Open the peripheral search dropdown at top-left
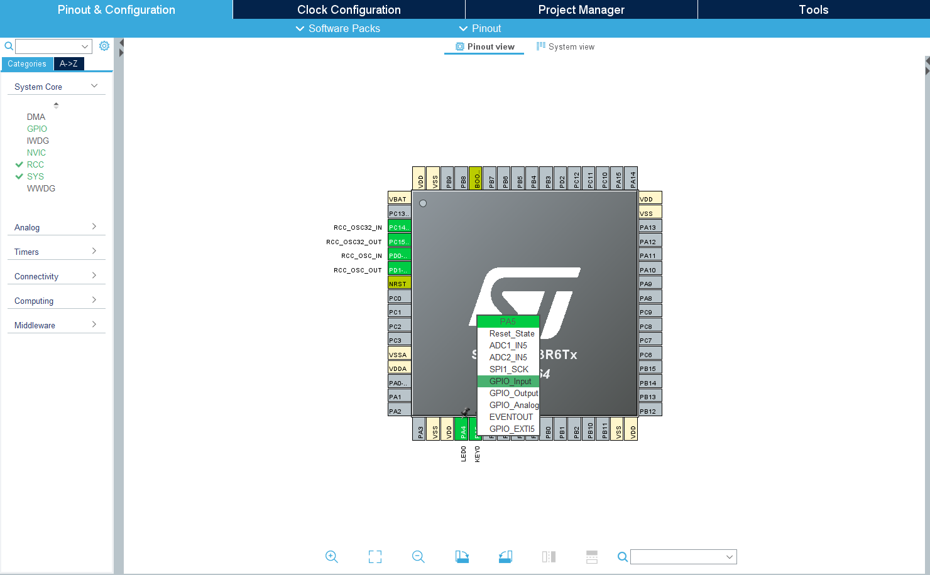The height and width of the screenshot is (575, 930). click(x=85, y=46)
